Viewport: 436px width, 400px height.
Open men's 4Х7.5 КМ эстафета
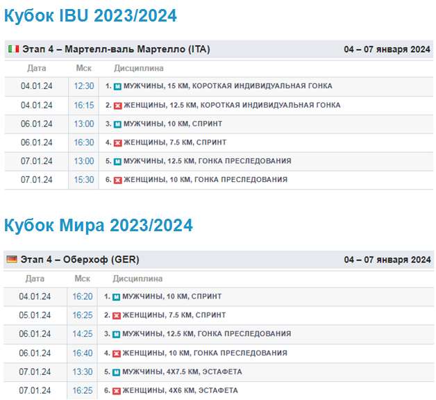[x=183, y=372]
